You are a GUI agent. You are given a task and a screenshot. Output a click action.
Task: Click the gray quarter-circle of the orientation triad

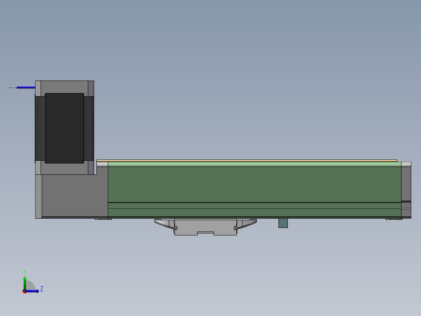pyautogui.click(x=30, y=284)
